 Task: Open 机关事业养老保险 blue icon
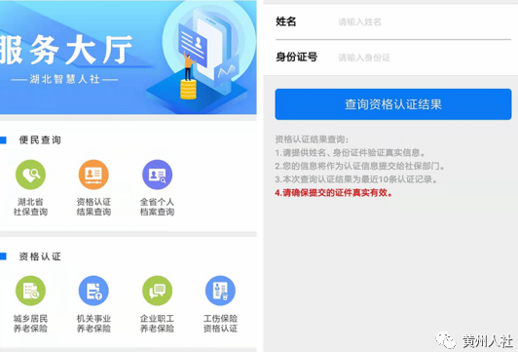coord(93,291)
